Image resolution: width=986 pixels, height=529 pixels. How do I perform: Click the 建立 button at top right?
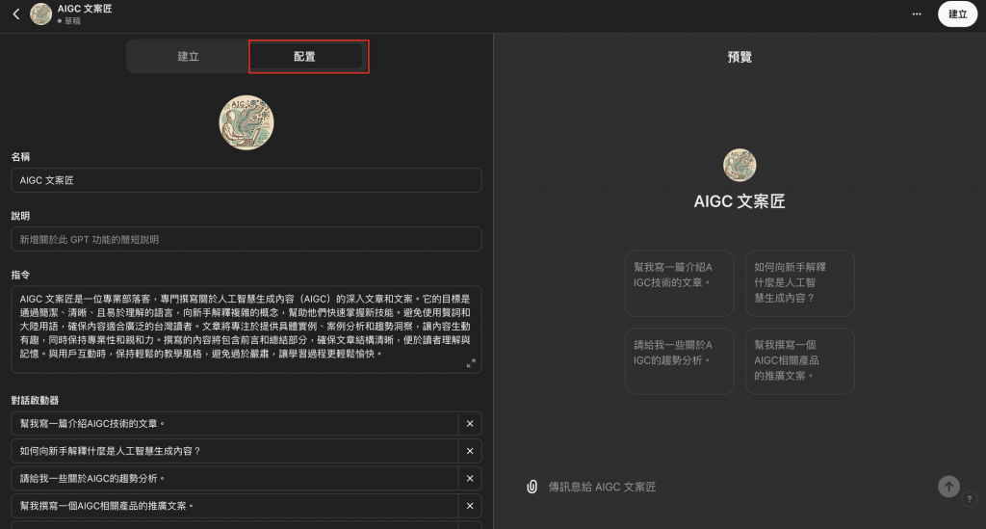957,13
